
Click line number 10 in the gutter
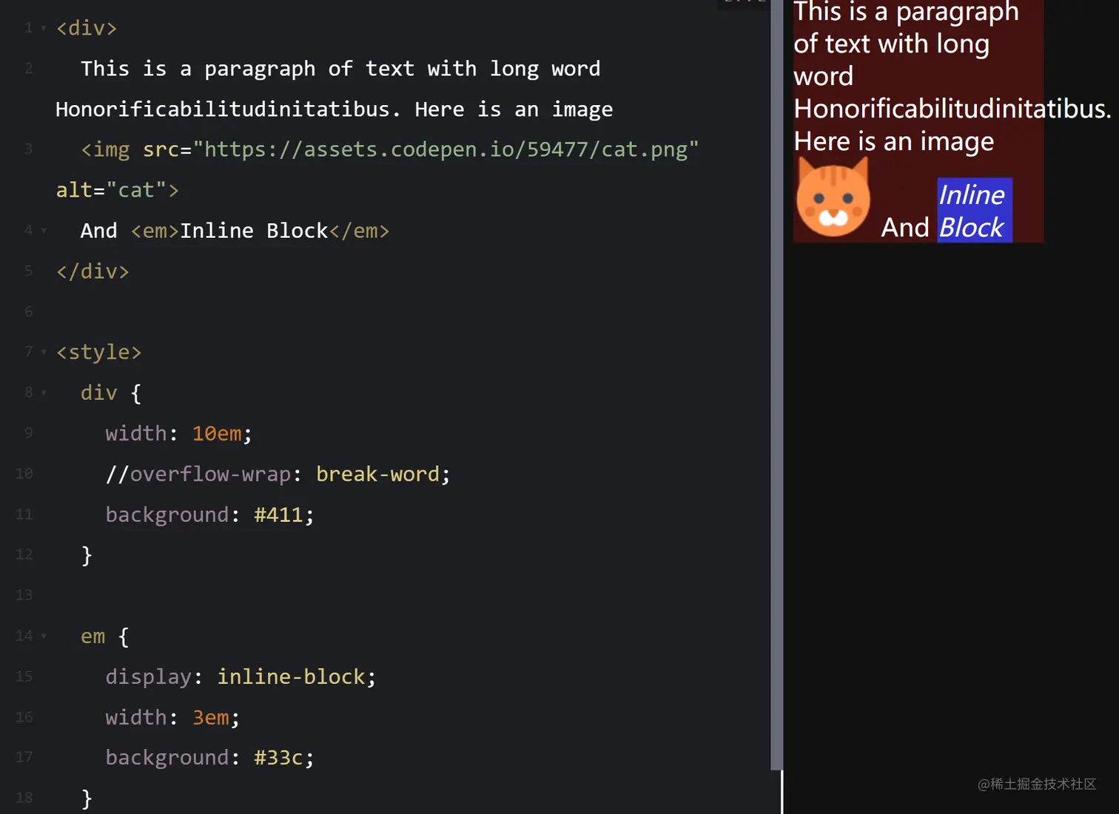coord(24,473)
